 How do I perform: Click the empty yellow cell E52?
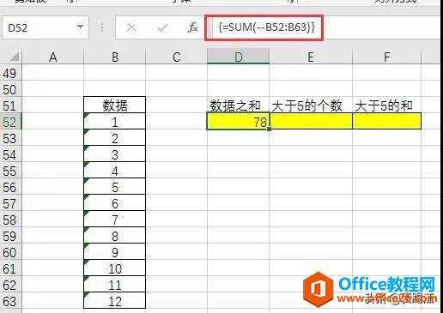pyautogui.click(x=311, y=121)
